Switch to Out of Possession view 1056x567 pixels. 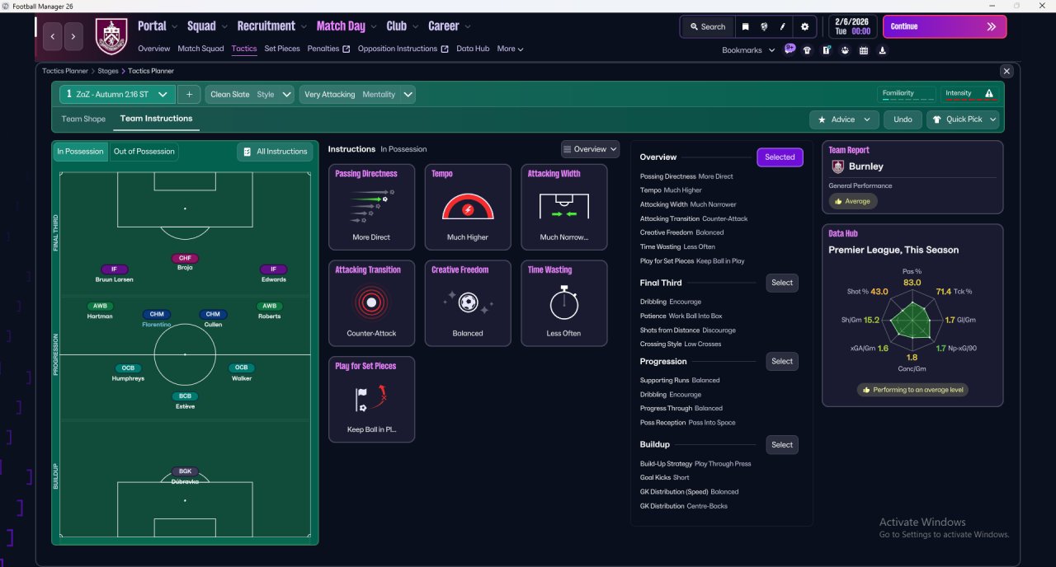(x=144, y=152)
